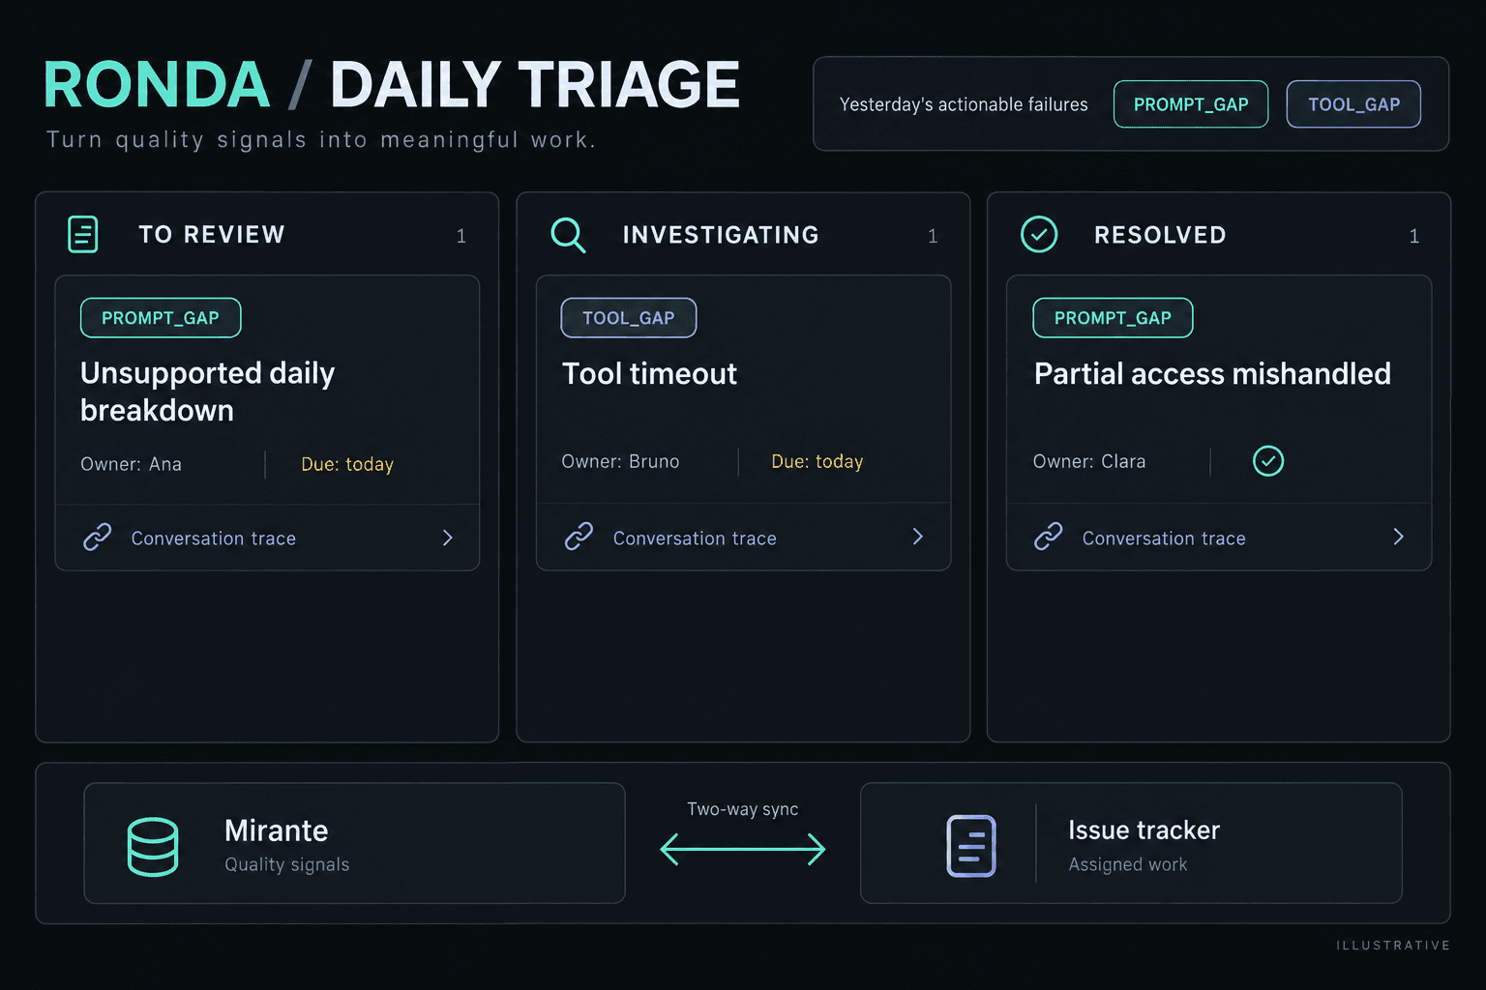Screen dimensions: 1486x990
Task: Click link icon on Partial access mishandled card
Action: [1048, 536]
